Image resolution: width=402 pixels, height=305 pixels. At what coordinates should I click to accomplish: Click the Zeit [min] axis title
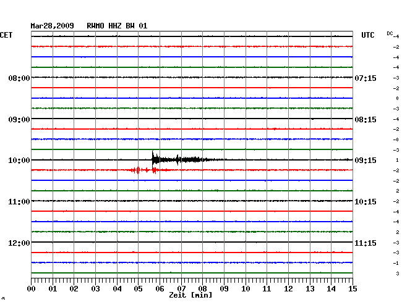click(190, 295)
